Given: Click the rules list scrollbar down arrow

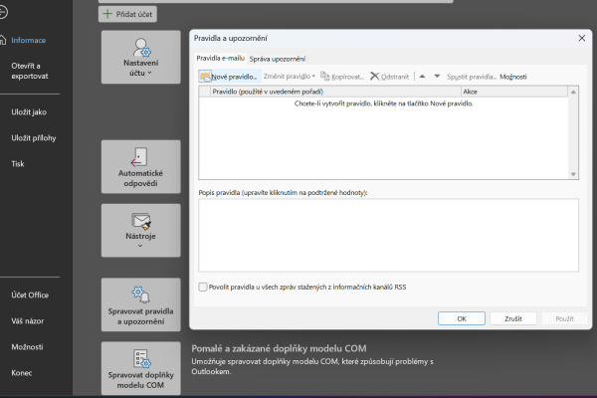Looking at the screenshot, I should point(573,174).
